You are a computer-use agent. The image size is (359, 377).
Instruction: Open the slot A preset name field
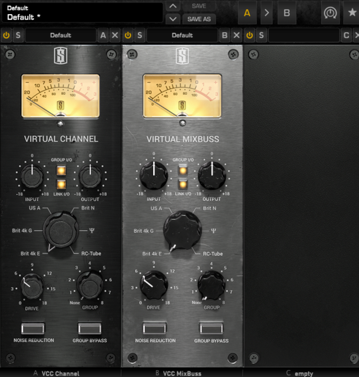tap(61, 35)
